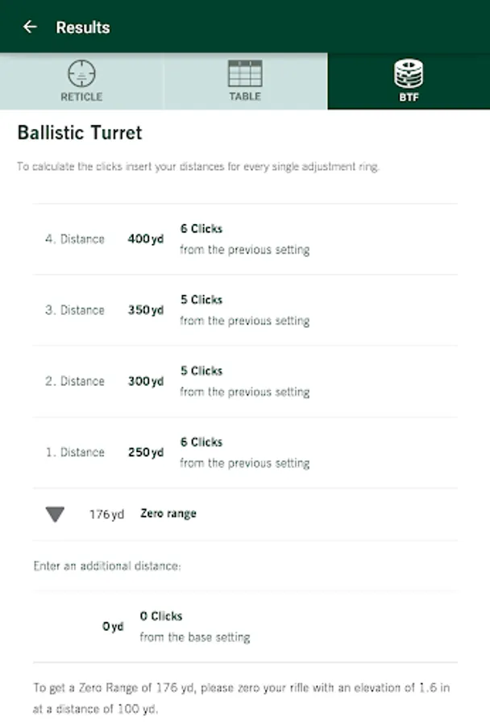
Task: Tap the back arrow icon
Action: [x=30, y=27]
